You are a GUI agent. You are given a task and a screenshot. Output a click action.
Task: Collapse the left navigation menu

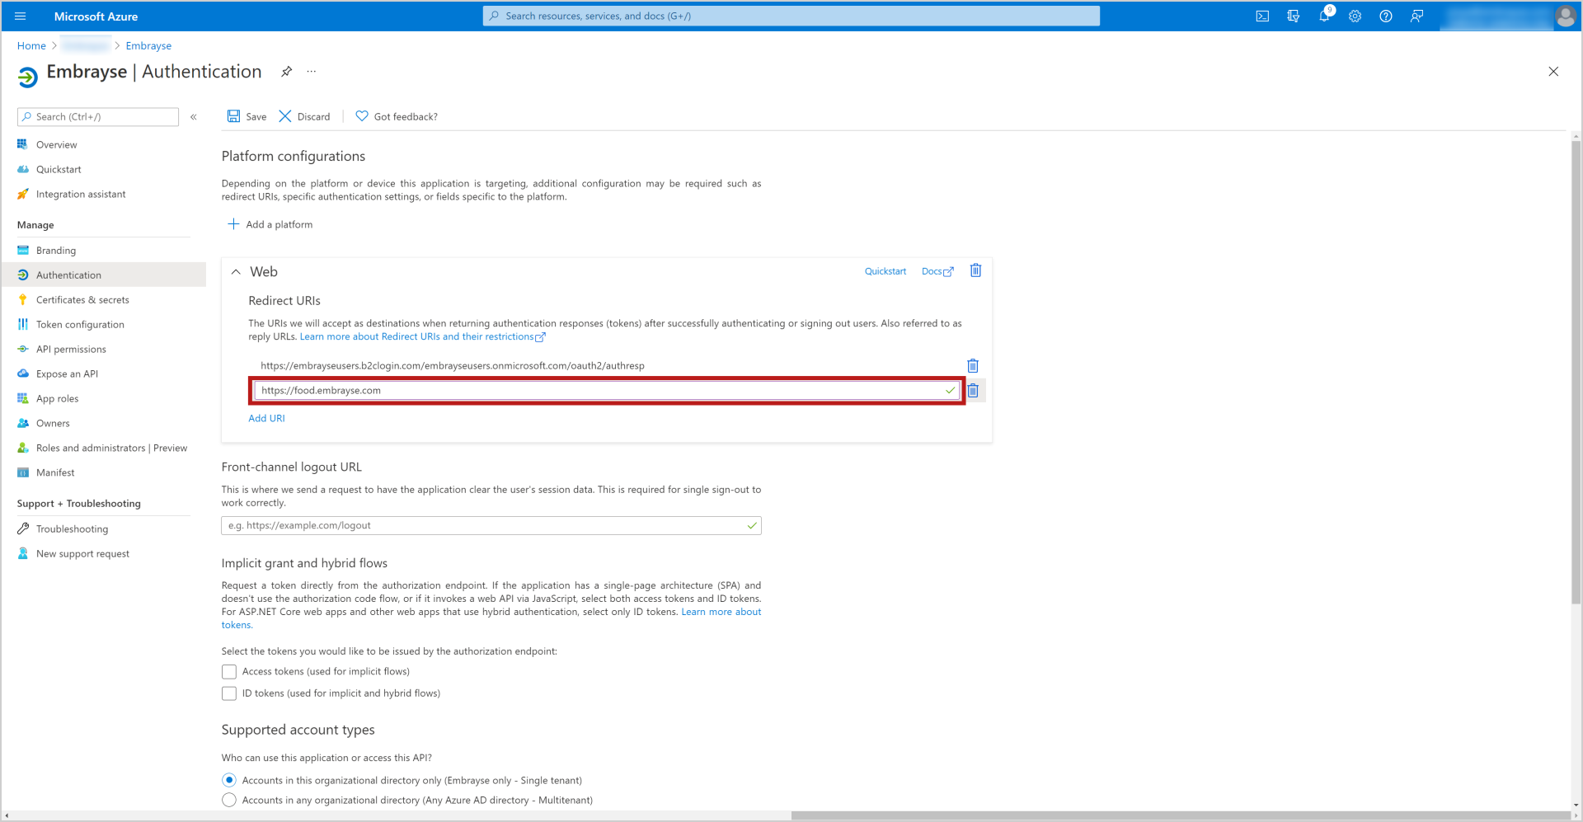pos(194,117)
